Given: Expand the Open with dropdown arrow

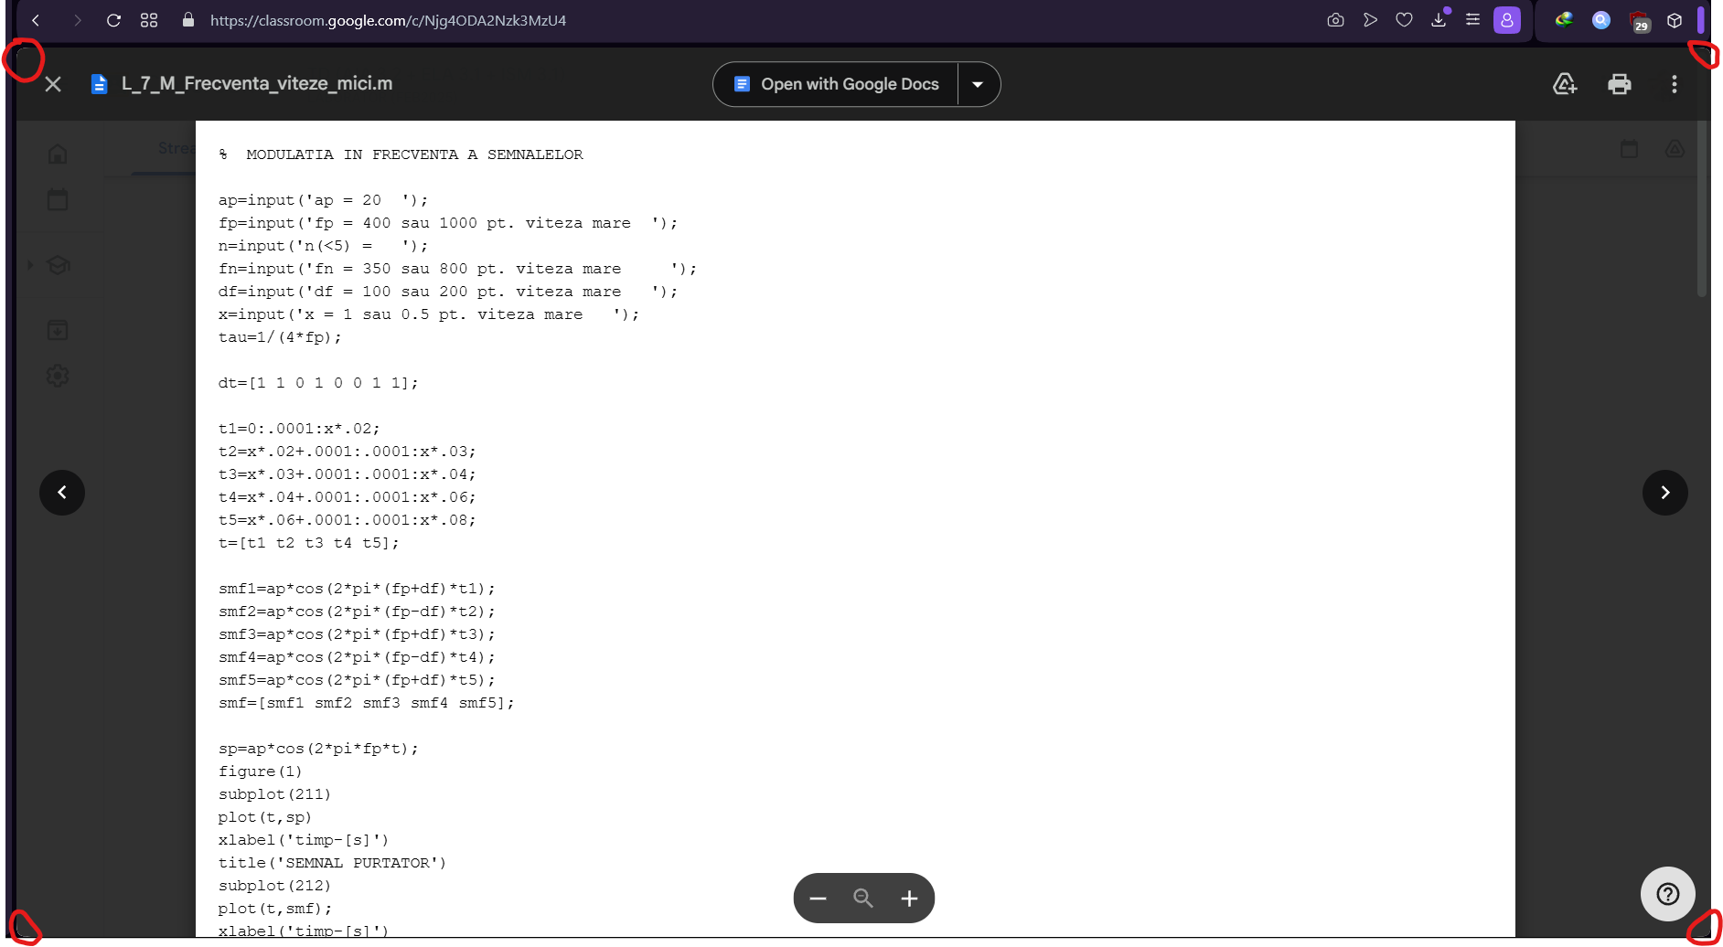Looking at the screenshot, I should pos(978,84).
